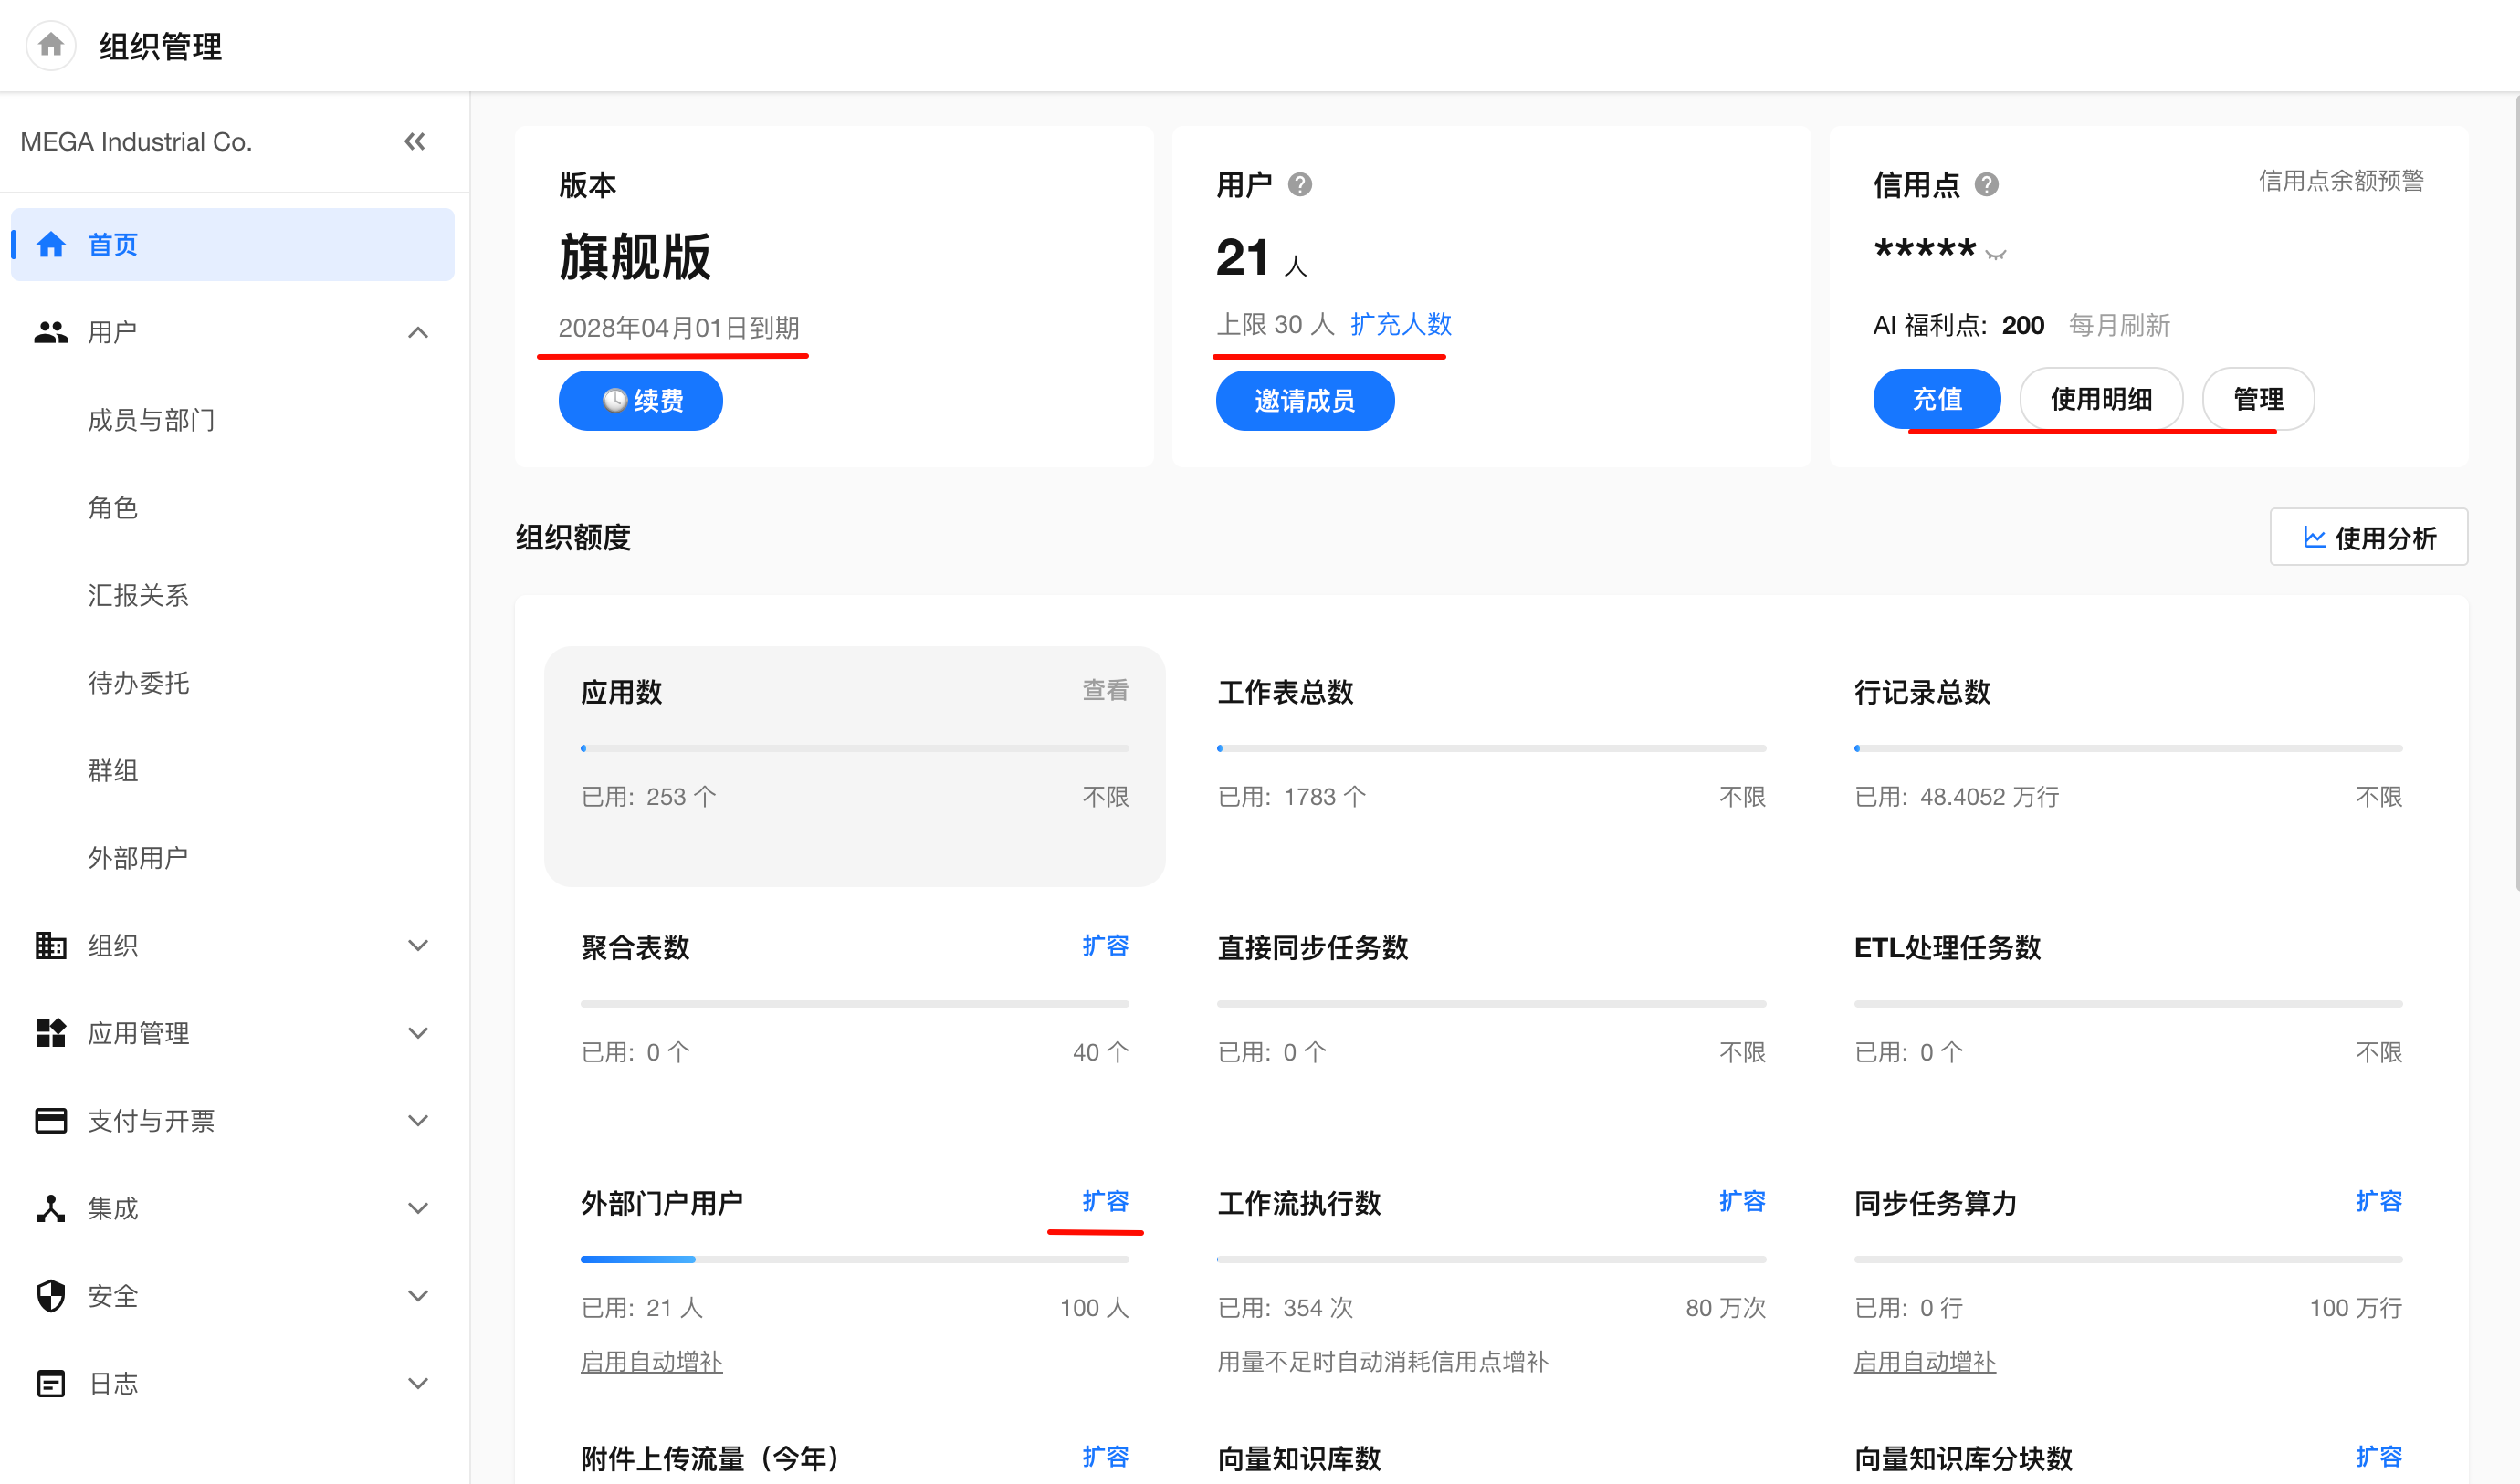The width and height of the screenshot is (2520, 1484).
Task: Click the help icon next to 用户
Action: 1299,185
